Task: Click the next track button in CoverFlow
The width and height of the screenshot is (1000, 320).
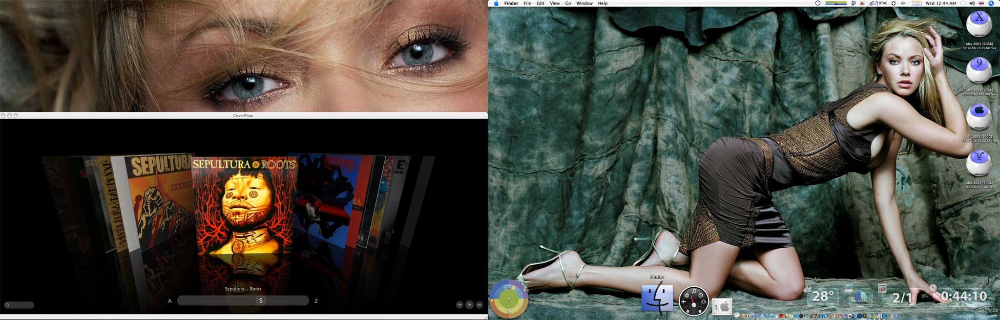Action: [x=479, y=305]
